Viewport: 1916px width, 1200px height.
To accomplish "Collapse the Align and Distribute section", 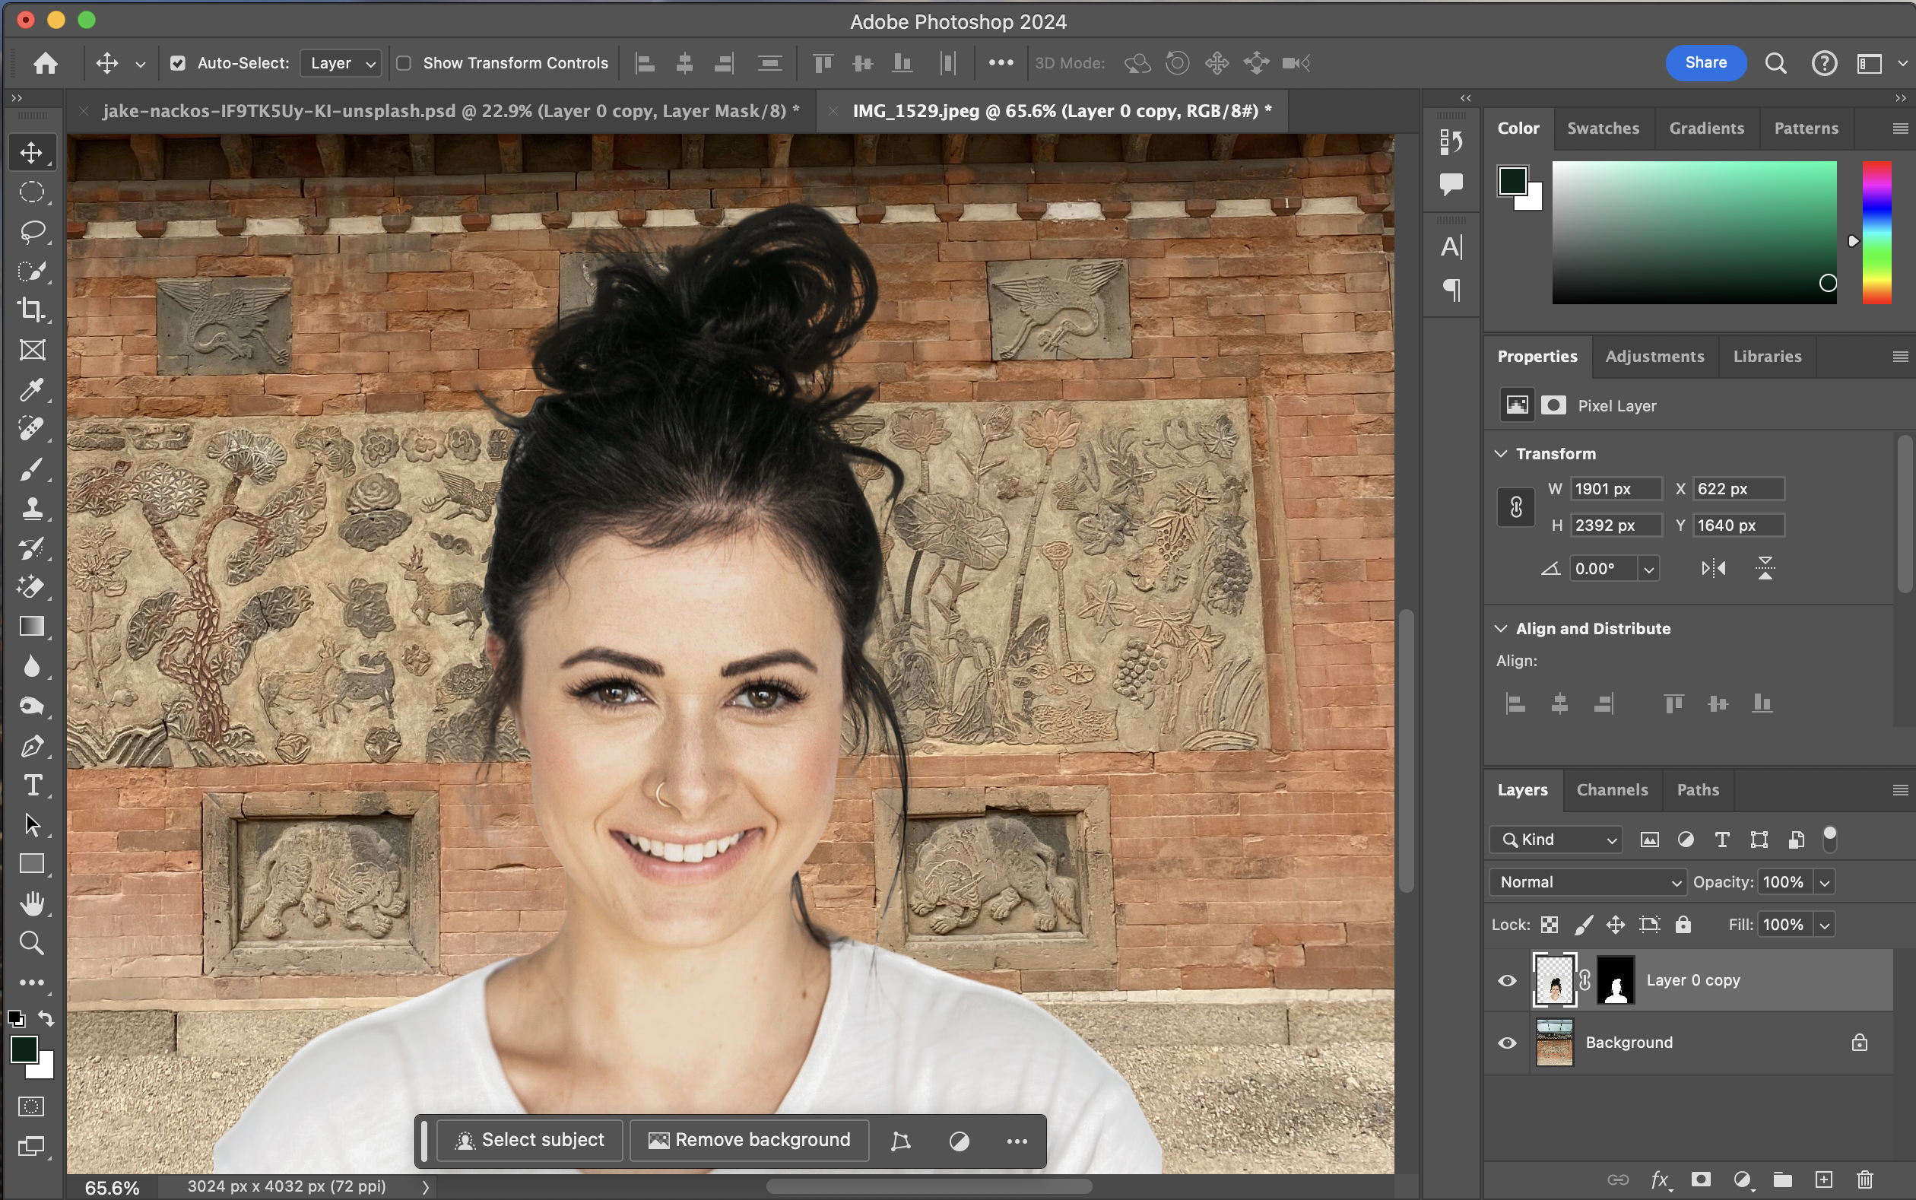I will (x=1501, y=629).
